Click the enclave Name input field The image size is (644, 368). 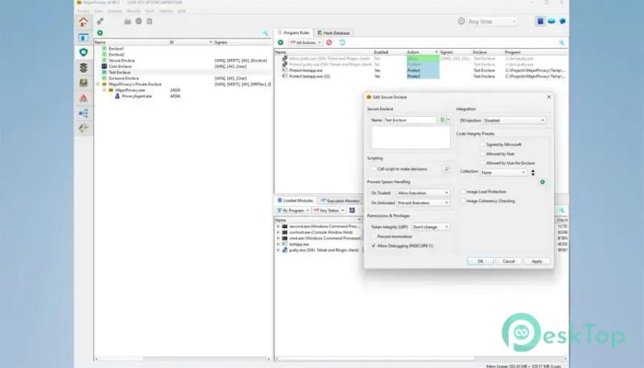(x=409, y=120)
